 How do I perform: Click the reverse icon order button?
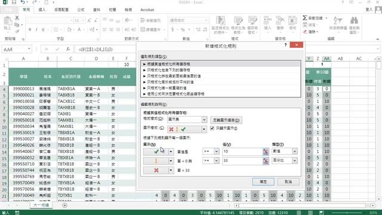click(x=226, y=120)
